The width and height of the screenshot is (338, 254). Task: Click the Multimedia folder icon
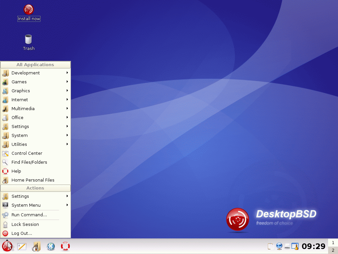point(5,108)
